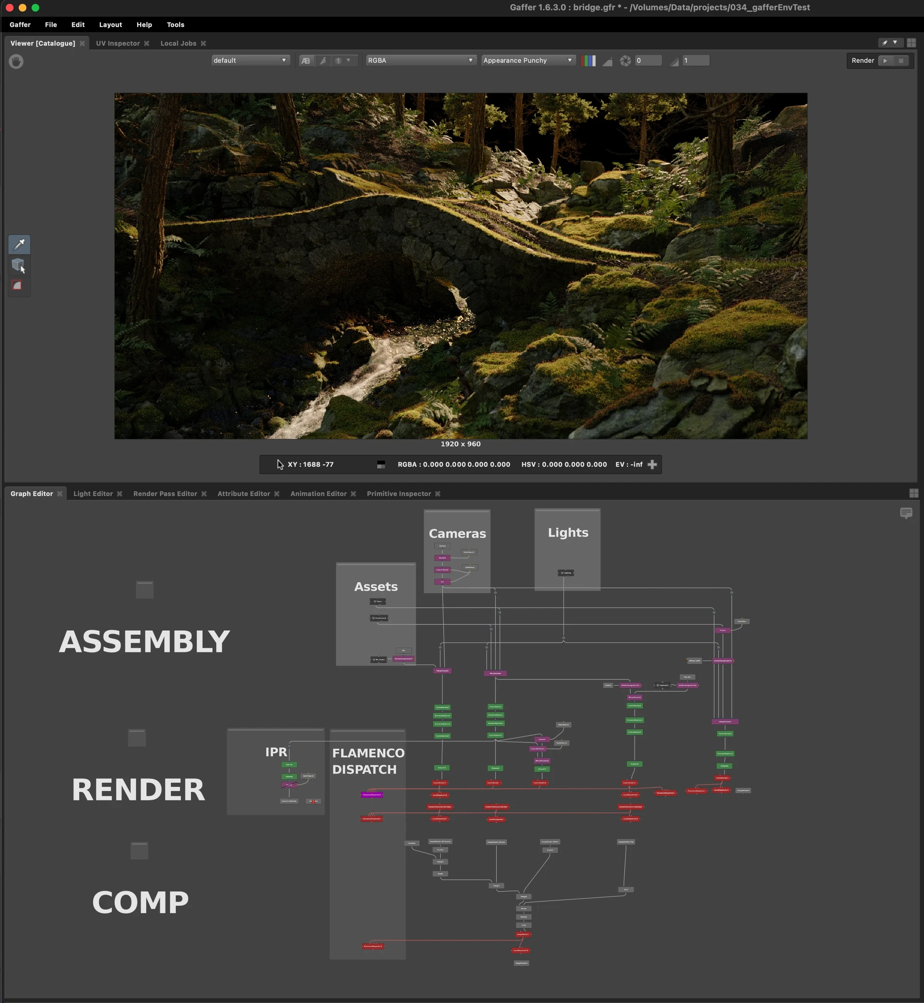
Task: Click the gamma curve icon
Action: tap(673, 61)
